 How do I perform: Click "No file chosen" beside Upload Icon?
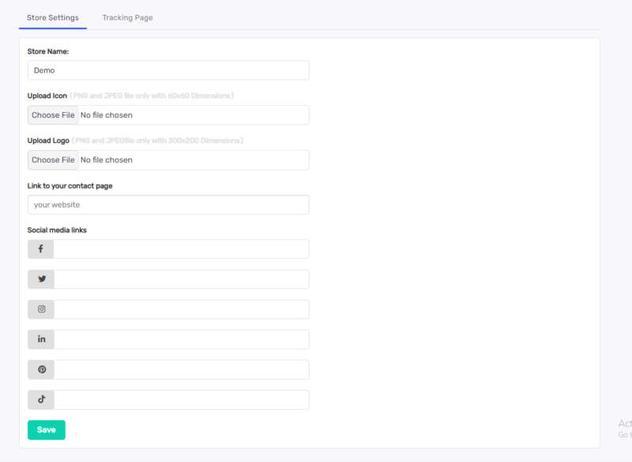107,115
